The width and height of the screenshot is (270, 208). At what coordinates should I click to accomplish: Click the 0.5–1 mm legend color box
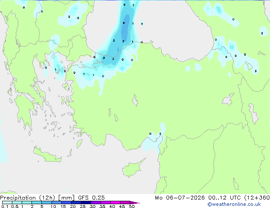coord(17,202)
